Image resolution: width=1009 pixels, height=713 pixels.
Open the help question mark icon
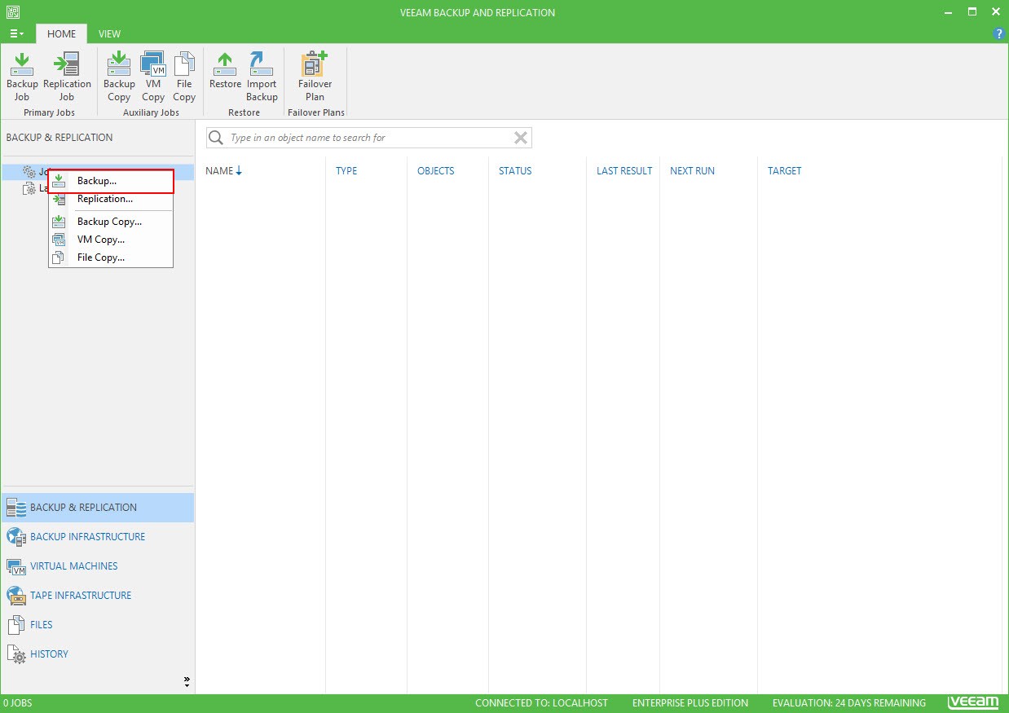pos(999,33)
